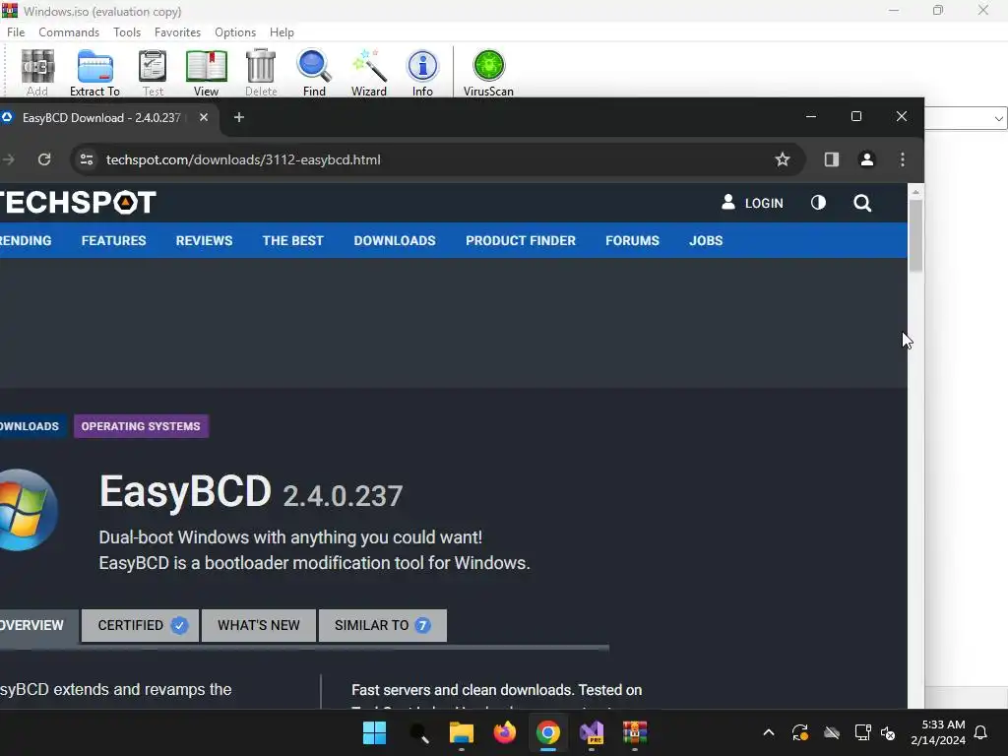Close the EasyBCD Download tab

click(203, 117)
